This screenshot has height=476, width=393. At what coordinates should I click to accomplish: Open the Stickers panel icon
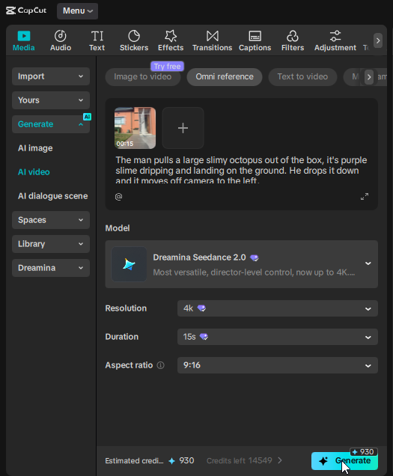[x=134, y=36]
